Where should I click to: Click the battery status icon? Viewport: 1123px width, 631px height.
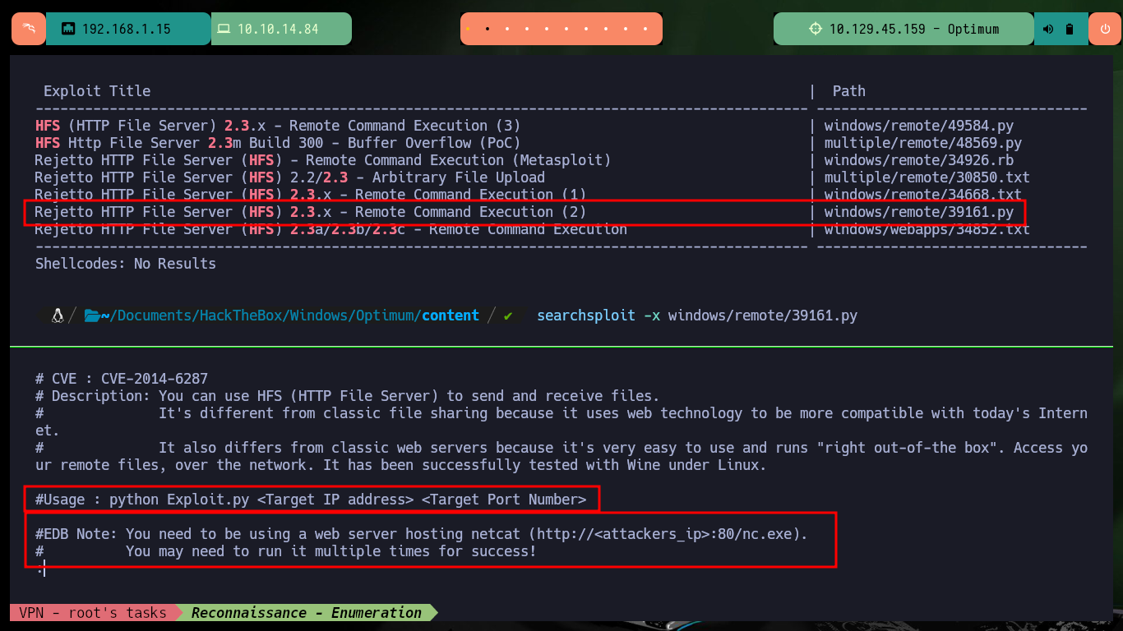pyautogui.click(x=1070, y=29)
